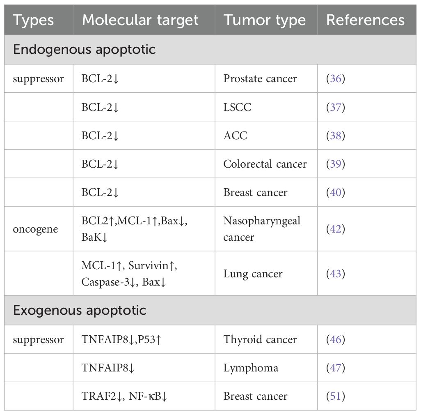Viewport: 421px width, 415px height.
Task: Select the Exogenous apoptotic section heading
Action: (x=80, y=310)
